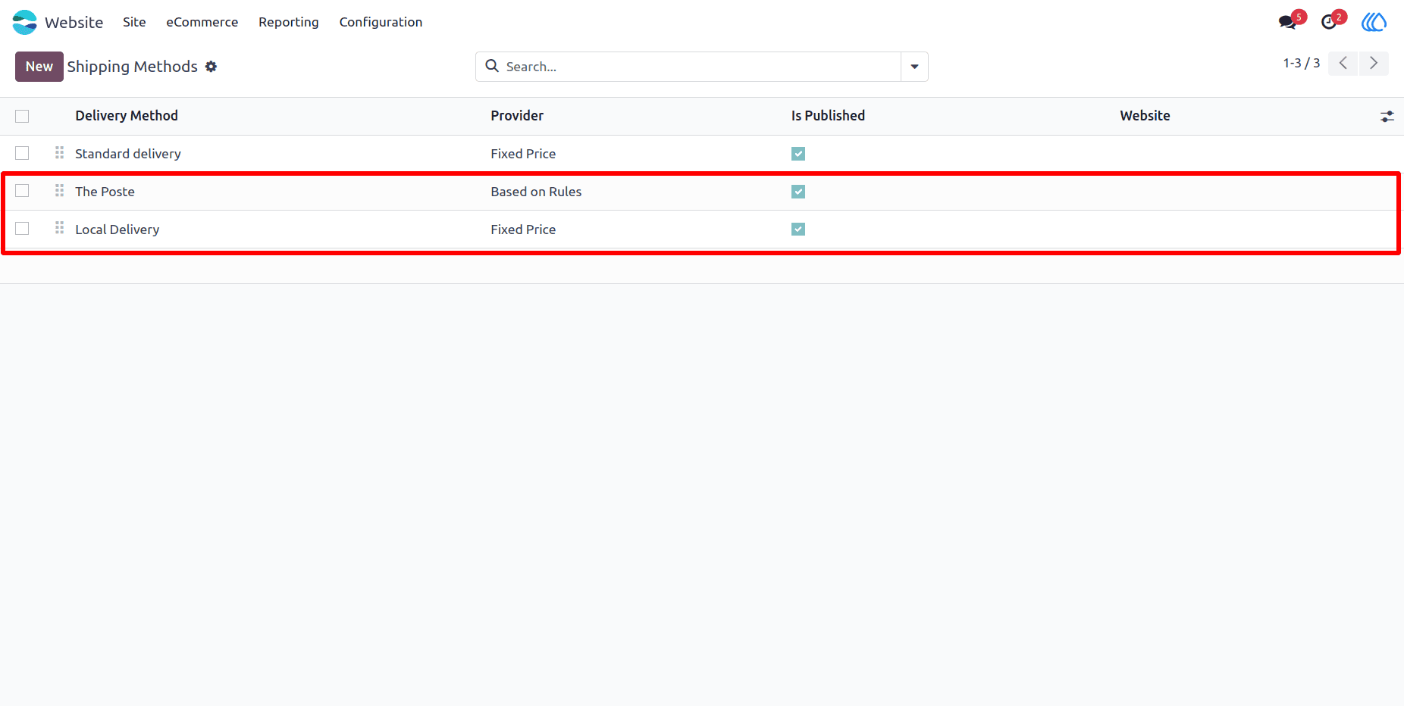Click the search magnifier icon
The height and width of the screenshot is (706, 1404).
tap(492, 66)
